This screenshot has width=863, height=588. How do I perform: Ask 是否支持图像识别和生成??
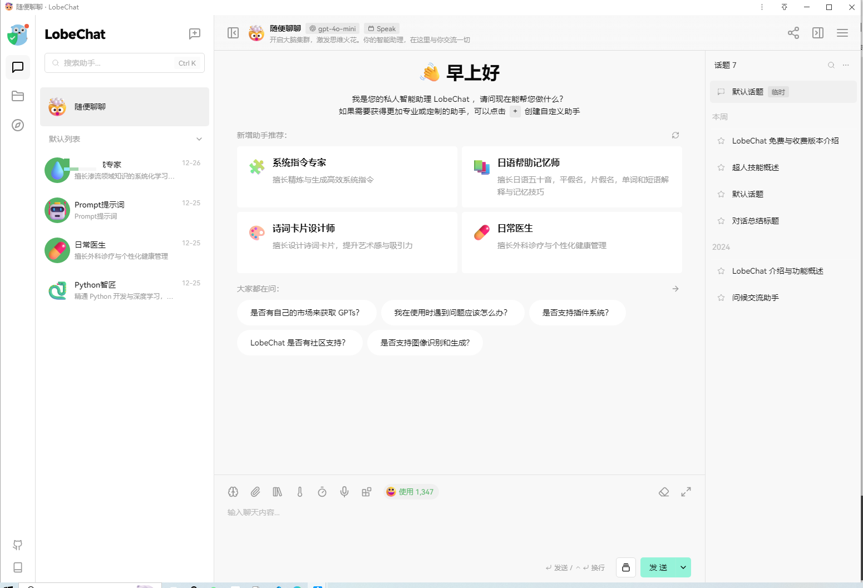pos(425,343)
